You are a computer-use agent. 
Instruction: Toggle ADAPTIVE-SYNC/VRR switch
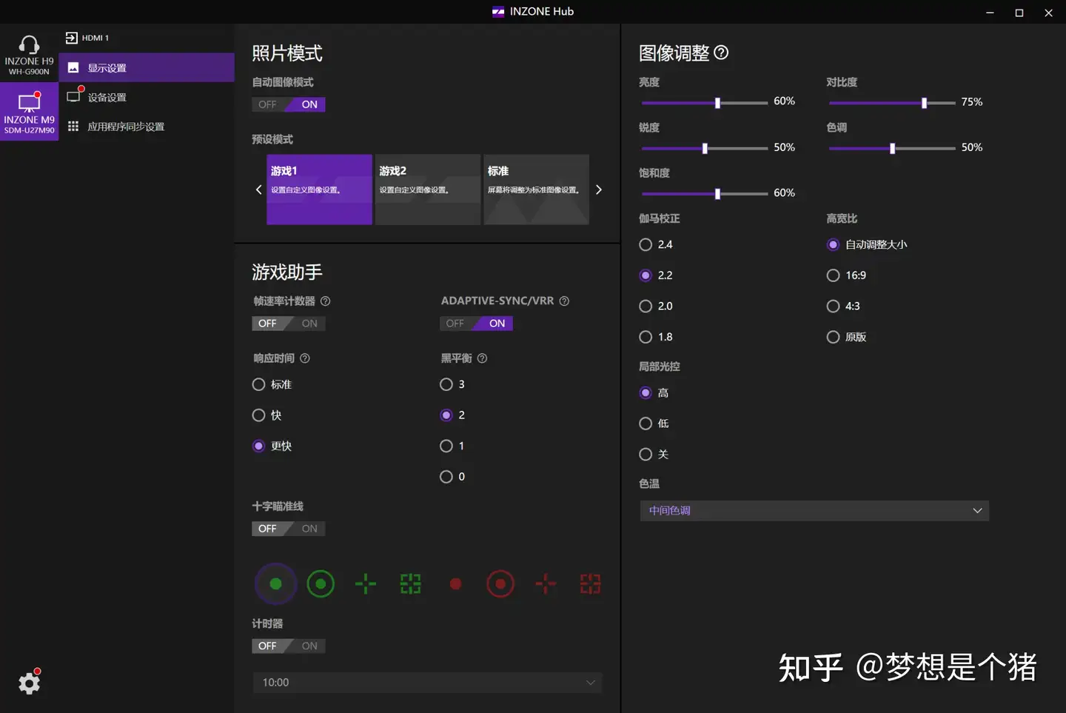pyautogui.click(x=476, y=324)
